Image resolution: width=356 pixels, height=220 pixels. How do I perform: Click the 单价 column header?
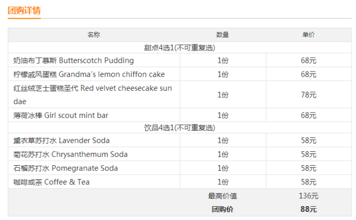point(309,34)
